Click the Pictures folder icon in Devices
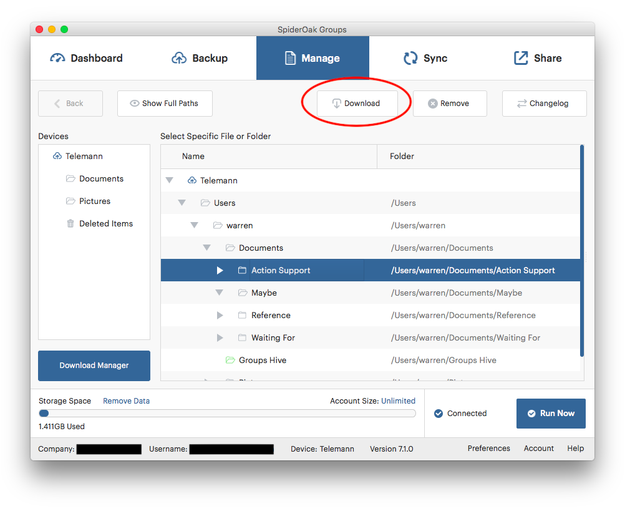 (x=70, y=201)
